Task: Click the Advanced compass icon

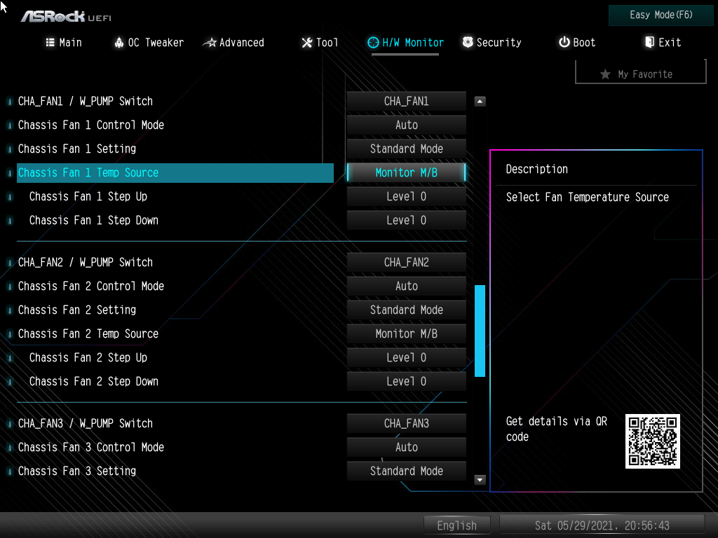Action: (209, 42)
